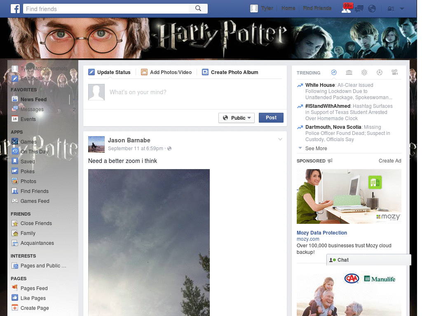The height and width of the screenshot is (316, 422).
Task: Open the Messages icon in the top bar
Action: (359, 8)
